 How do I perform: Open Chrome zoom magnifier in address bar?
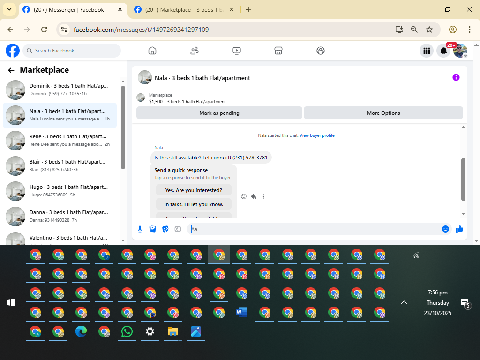[414, 30]
